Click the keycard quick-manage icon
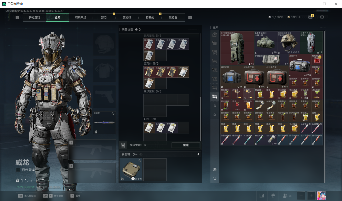 tap(123, 145)
